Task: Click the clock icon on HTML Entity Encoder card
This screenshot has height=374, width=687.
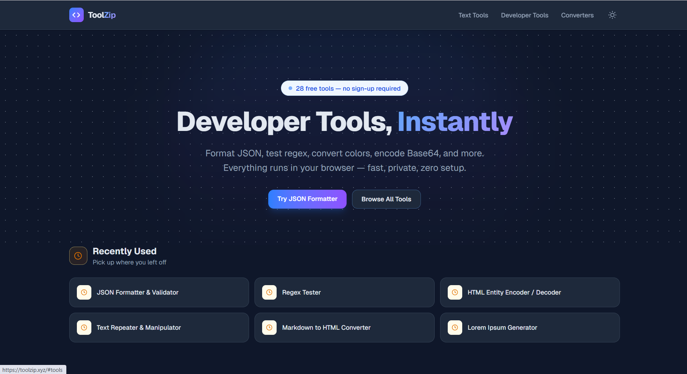Action: click(455, 292)
